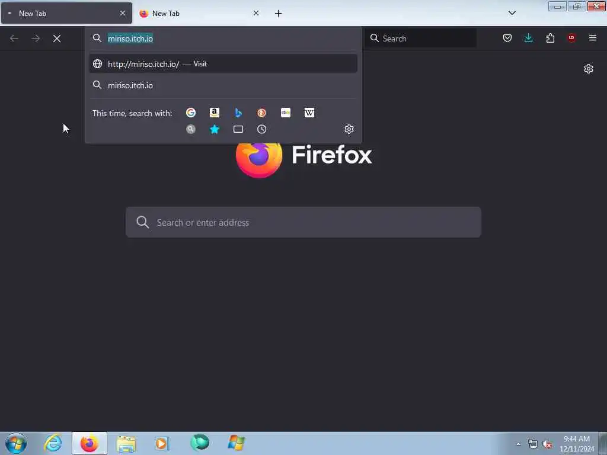The height and width of the screenshot is (455, 607).
Task: Launch Internet Explorer from the taskbar
Action: [x=53, y=443]
